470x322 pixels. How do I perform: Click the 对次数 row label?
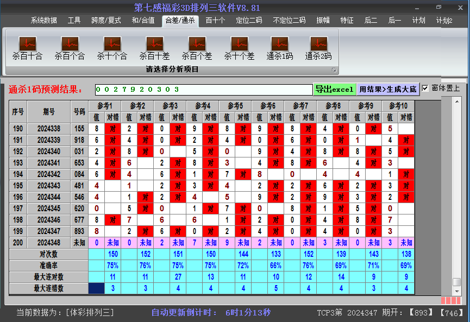pyautogui.click(x=48, y=254)
